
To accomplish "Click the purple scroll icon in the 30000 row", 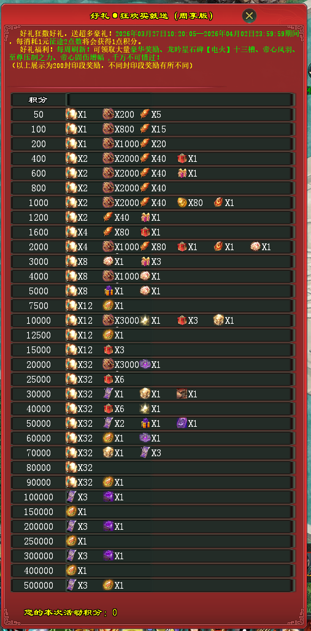I will (x=108, y=394).
